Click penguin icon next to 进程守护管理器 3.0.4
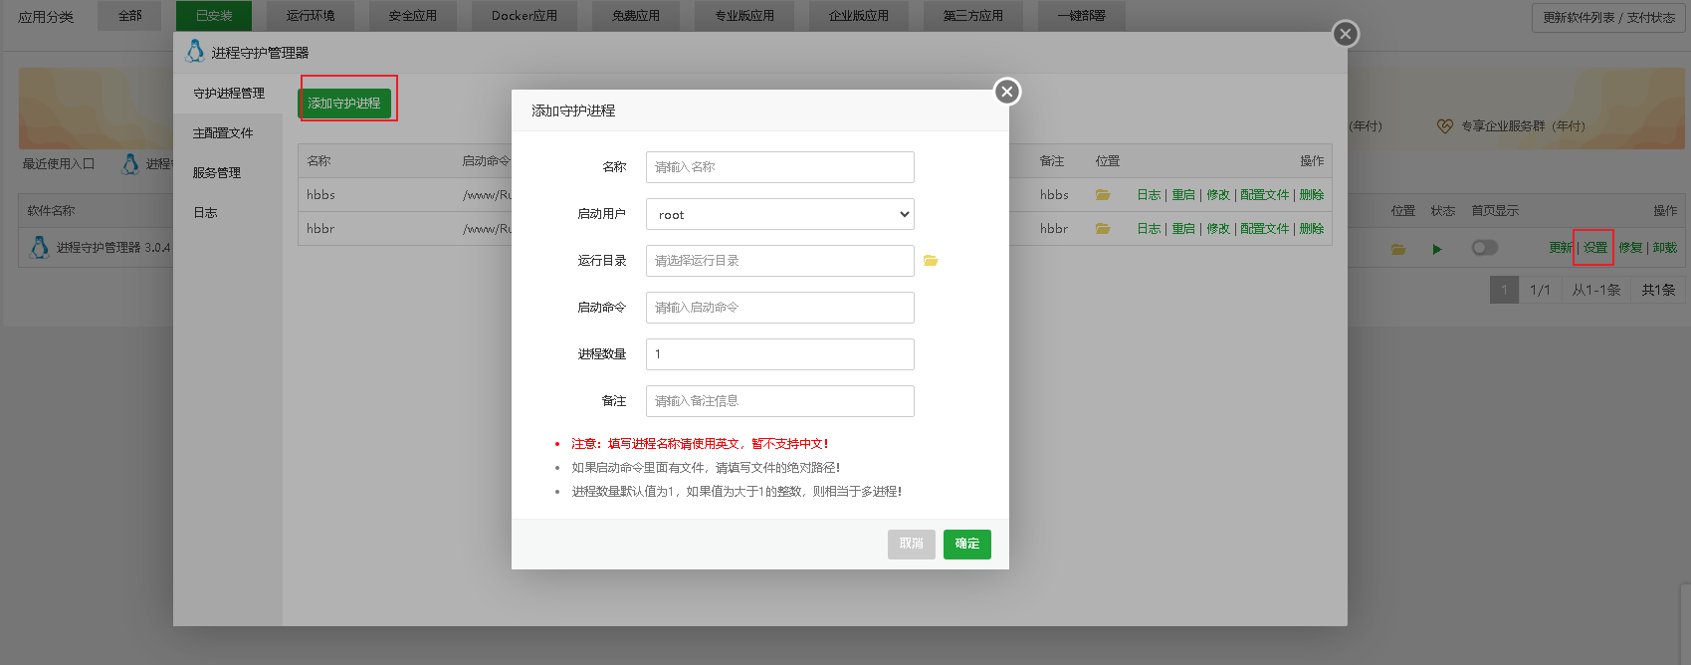The height and width of the screenshot is (665, 1691). pos(40,247)
